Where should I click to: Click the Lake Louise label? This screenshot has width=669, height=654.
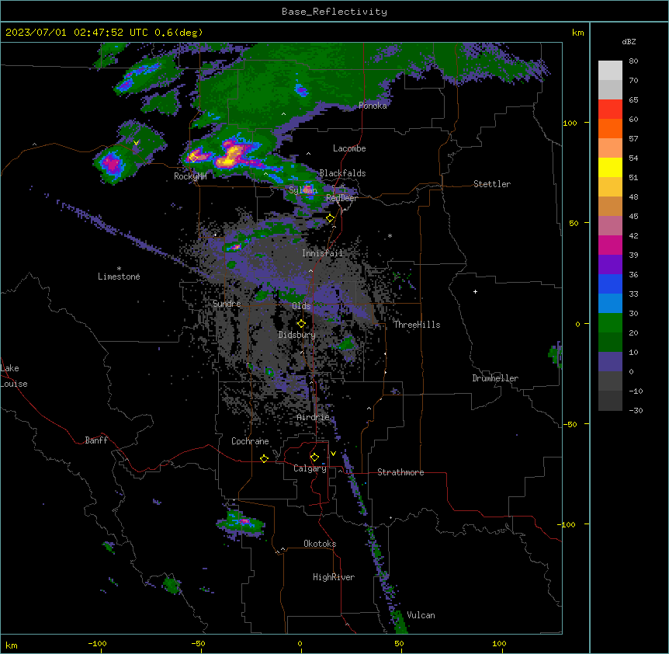[x=14, y=376]
